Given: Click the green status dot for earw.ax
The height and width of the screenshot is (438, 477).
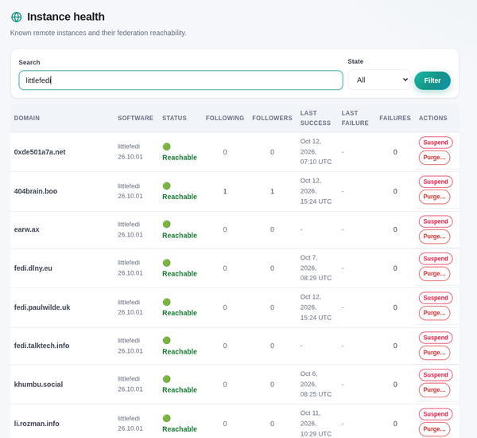Looking at the screenshot, I should [x=166, y=225].
